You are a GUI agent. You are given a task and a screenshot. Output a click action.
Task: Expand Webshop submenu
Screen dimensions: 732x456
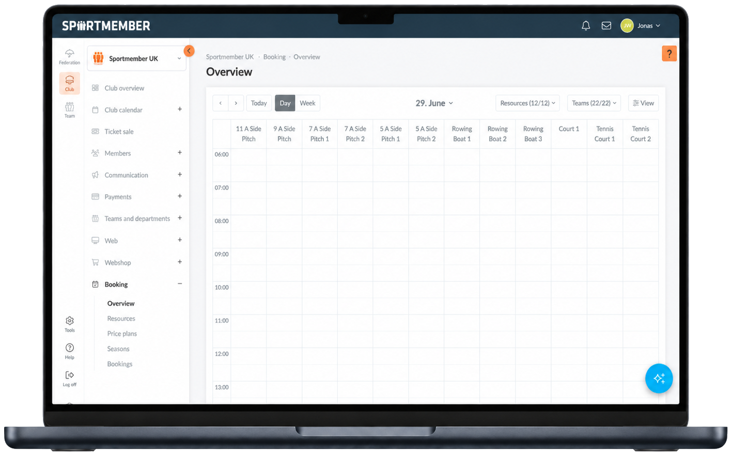tap(180, 262)
